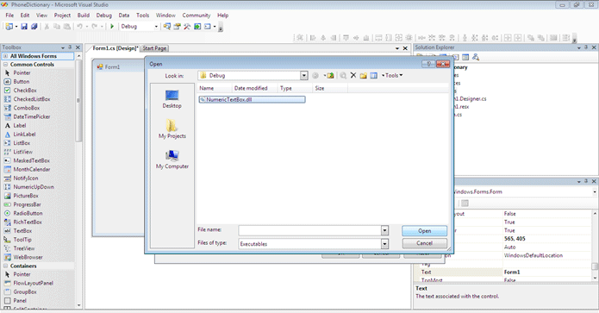Click My Computer in places bar
Image resolution: width=599 pixels, height=313 pixels.
tap(172, 160)
